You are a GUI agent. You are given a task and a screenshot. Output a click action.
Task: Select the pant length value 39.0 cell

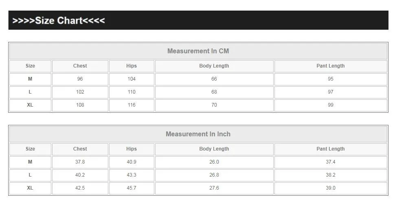pyautogui.click(x=330, y=188)
